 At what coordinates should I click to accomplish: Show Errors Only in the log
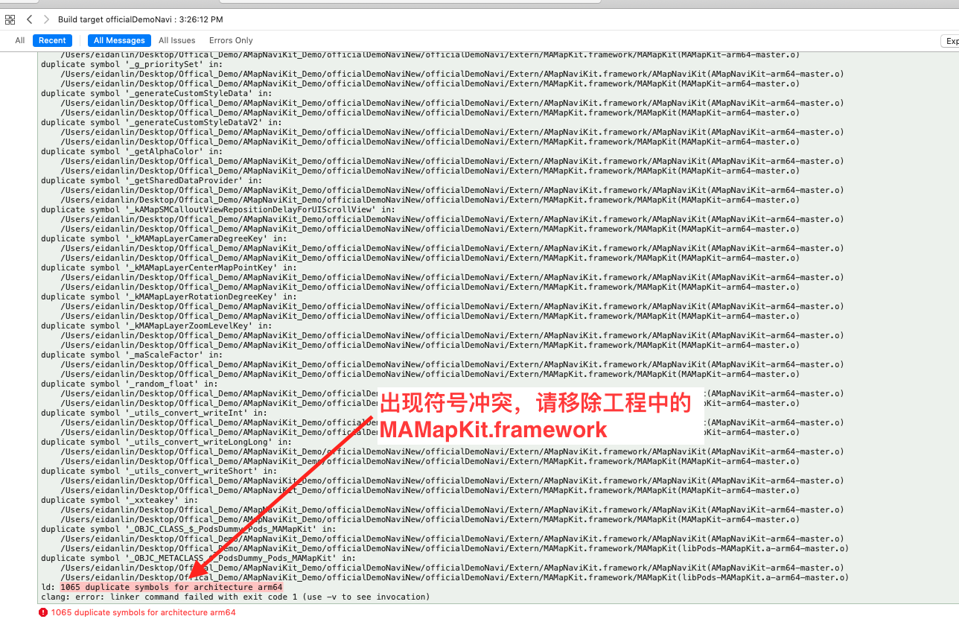231,41
